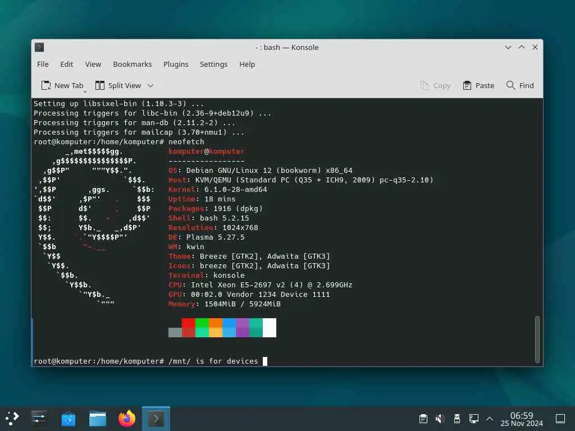
Task: Open the KDE application launcher
Action: [12, 418]
